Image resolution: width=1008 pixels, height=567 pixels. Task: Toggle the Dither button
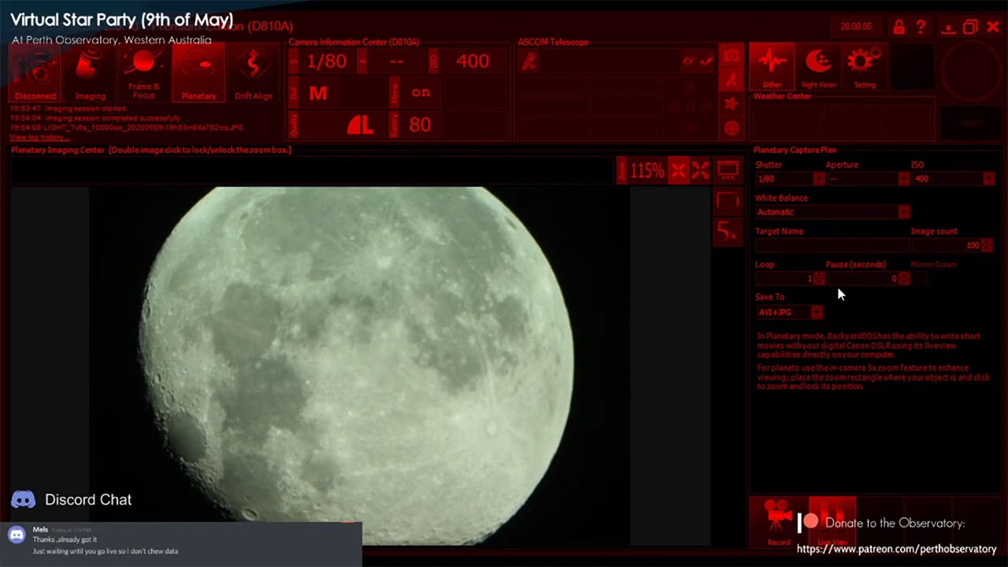tap(772, 67)
